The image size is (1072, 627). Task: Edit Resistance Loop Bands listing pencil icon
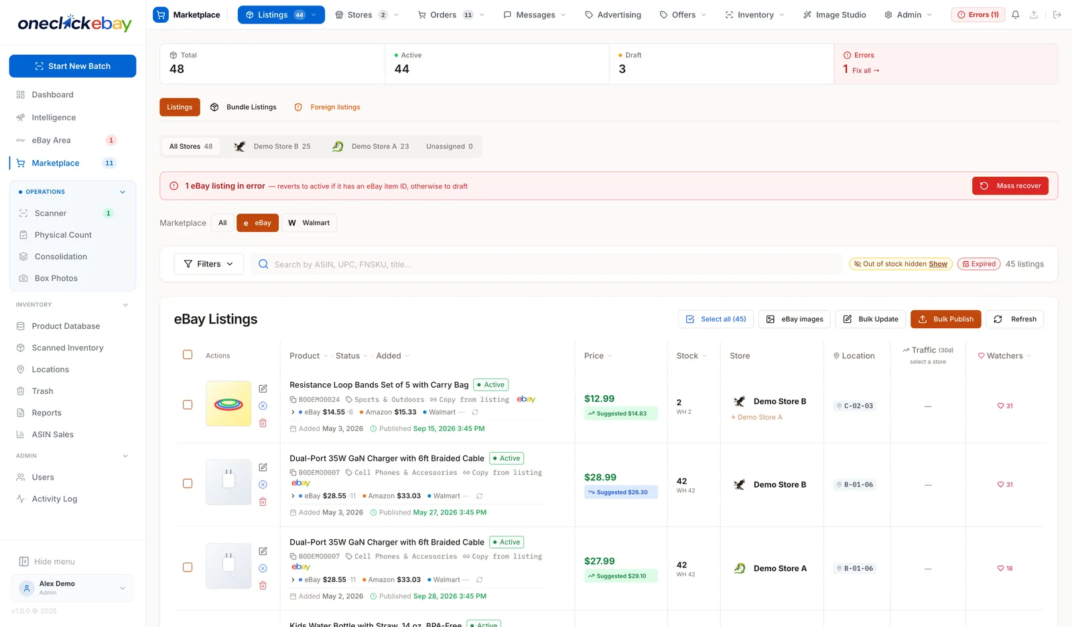click(x=263, y=389)
